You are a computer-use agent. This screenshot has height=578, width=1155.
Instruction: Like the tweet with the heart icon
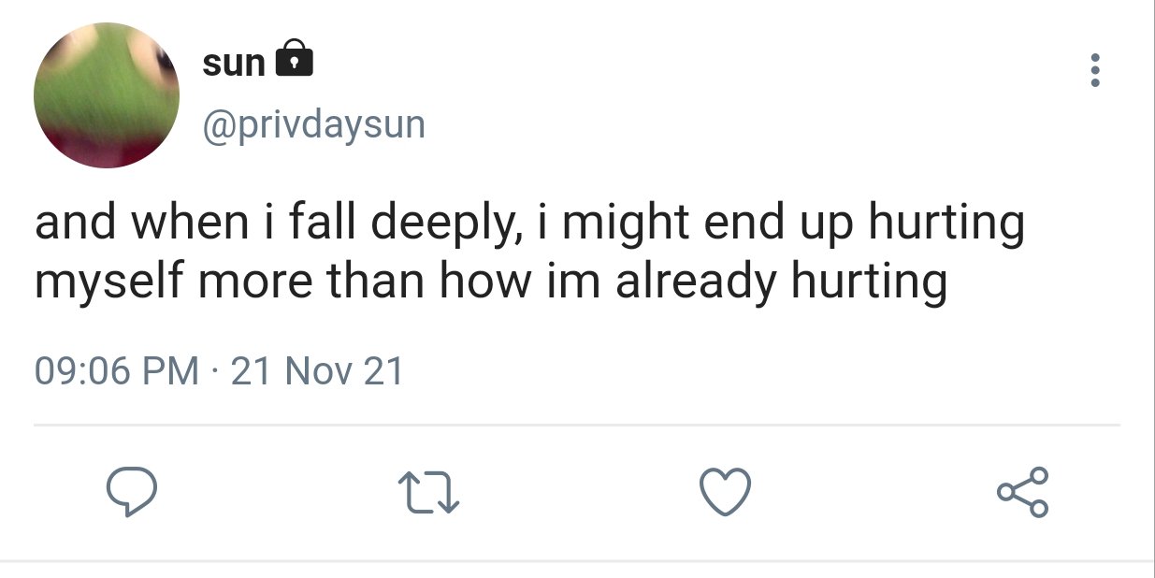pos(726,492)
